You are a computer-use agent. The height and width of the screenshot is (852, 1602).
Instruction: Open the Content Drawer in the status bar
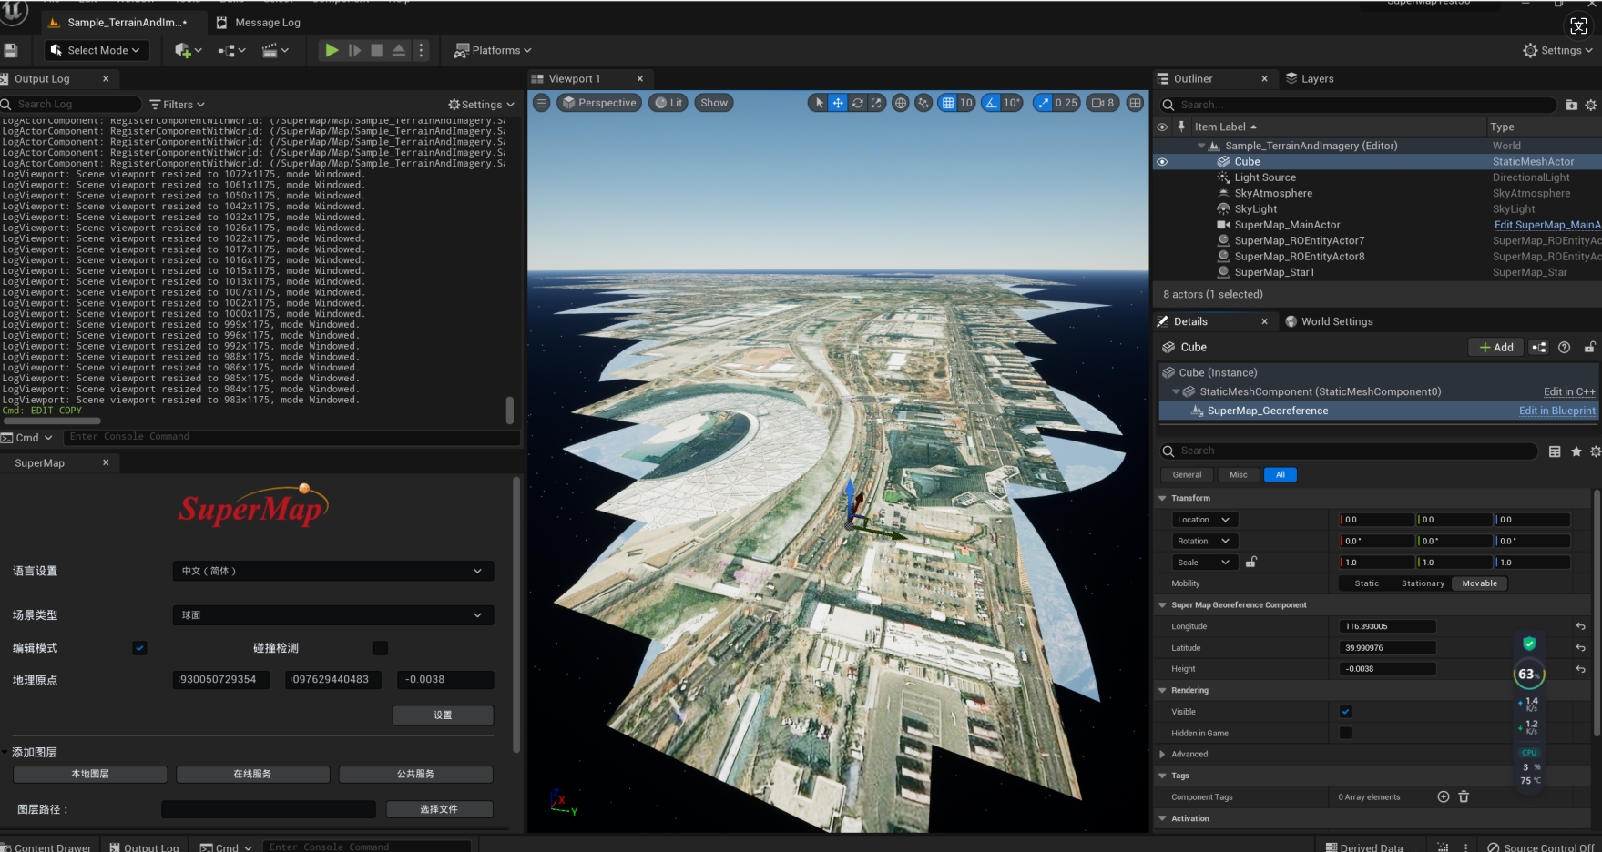pos(46,847)
